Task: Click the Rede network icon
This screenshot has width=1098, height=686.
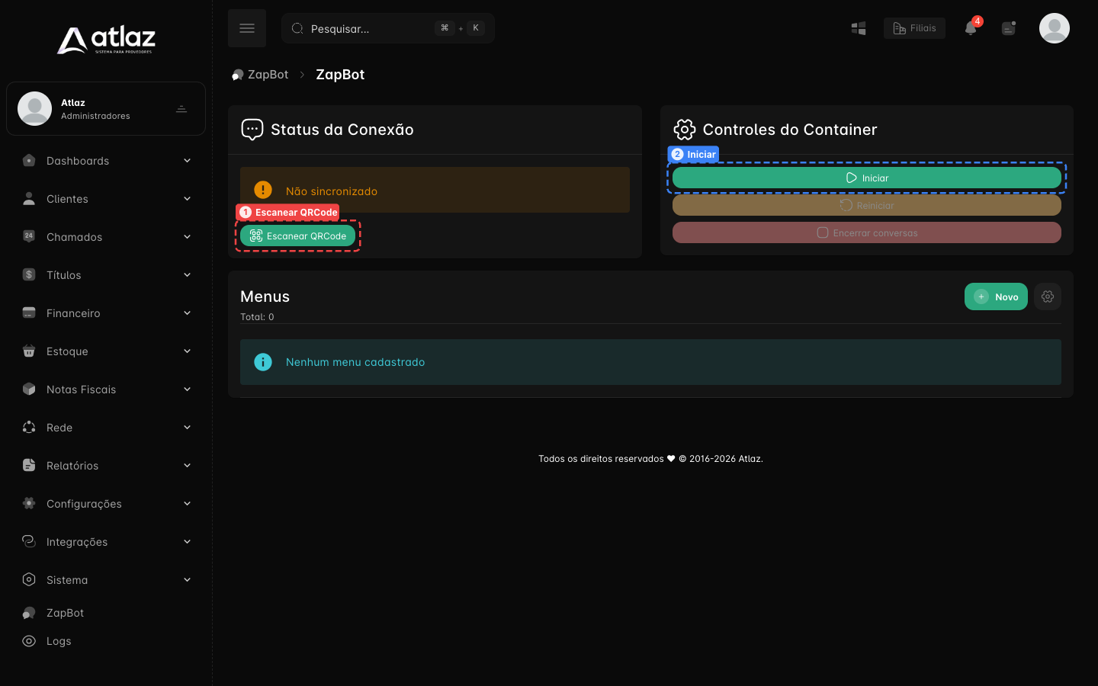Action: click(x=29, y=427)
